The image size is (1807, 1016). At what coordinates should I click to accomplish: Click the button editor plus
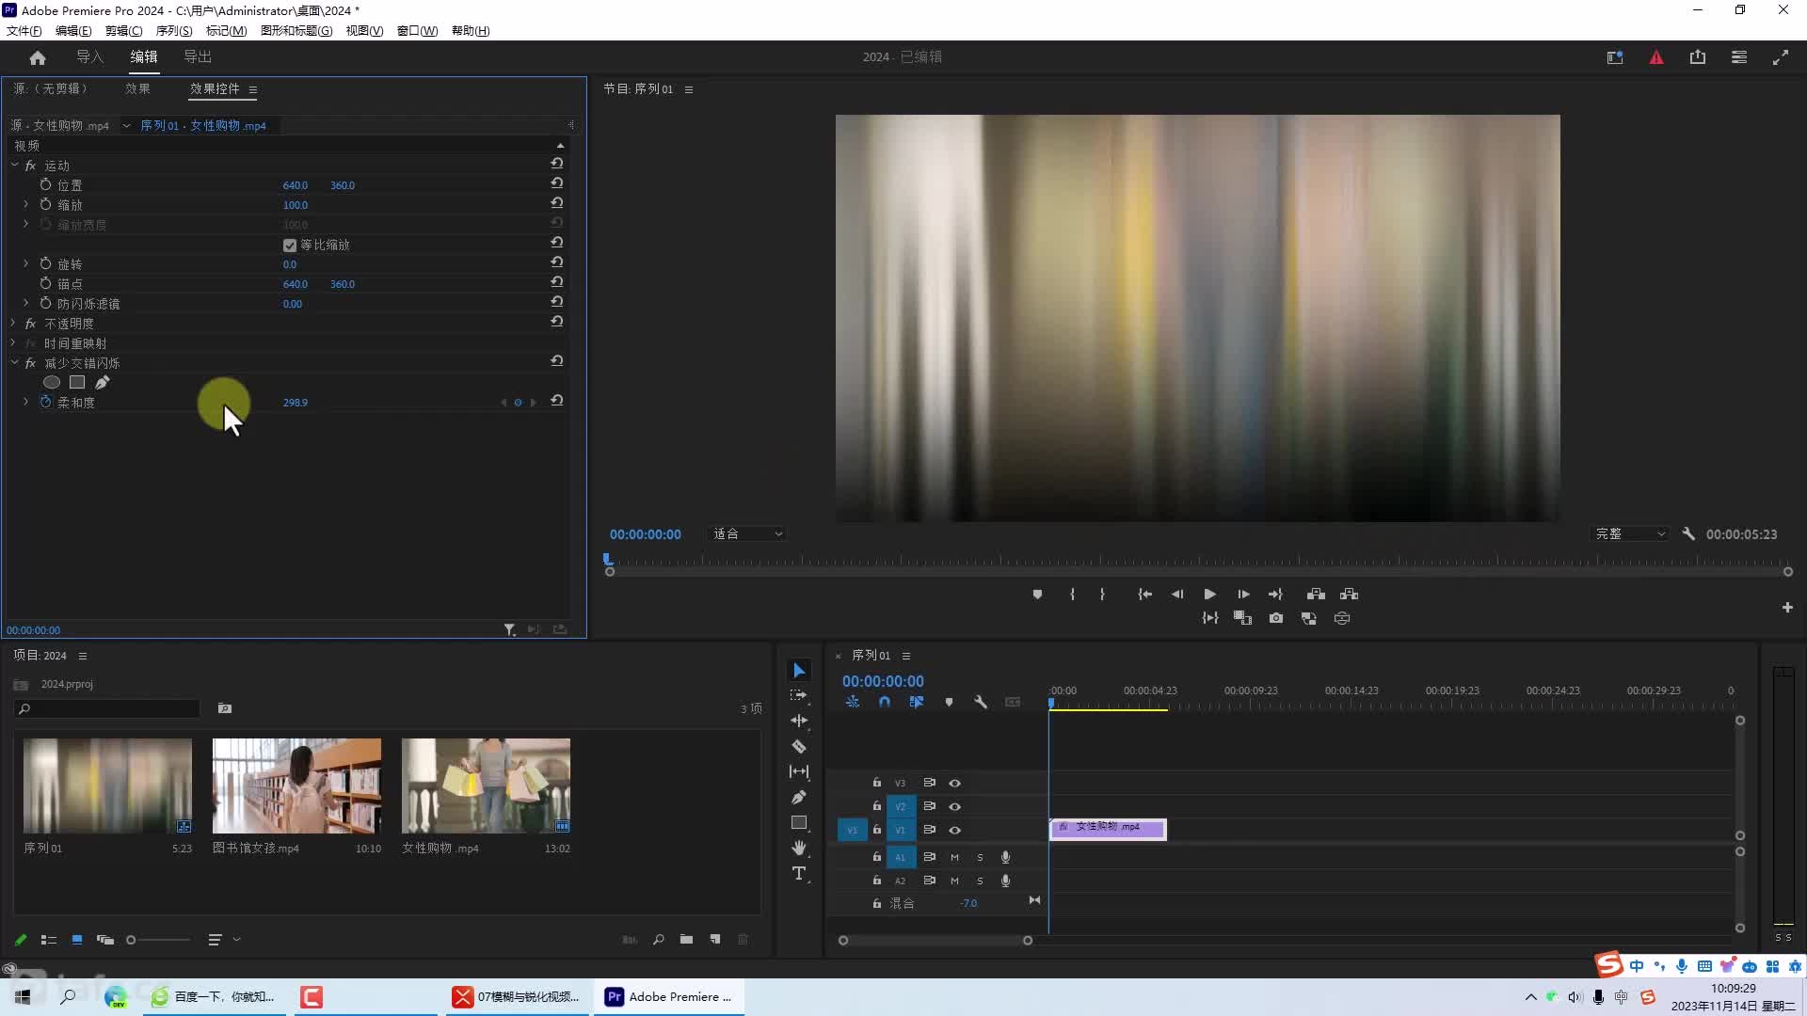click(1787, 608)
